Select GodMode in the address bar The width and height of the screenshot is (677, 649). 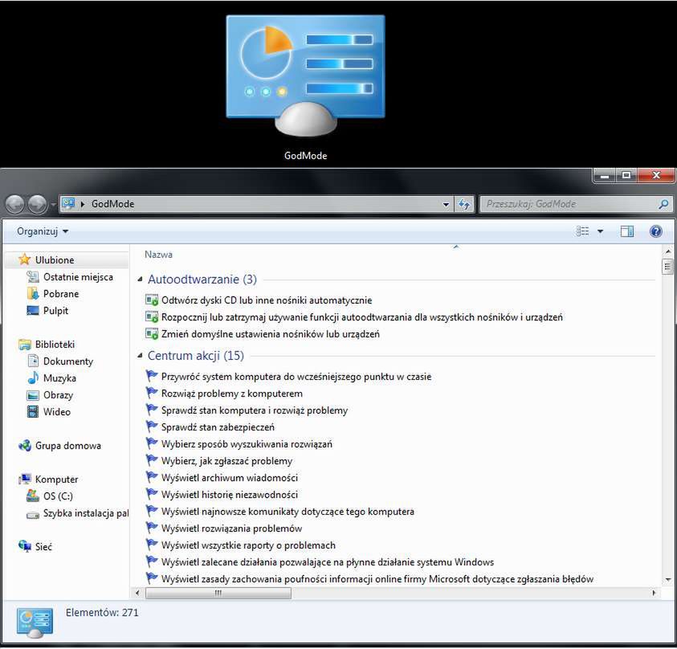112,204
